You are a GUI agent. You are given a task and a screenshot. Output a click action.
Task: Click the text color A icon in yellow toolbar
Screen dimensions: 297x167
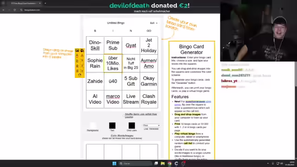tap(77, 56)
